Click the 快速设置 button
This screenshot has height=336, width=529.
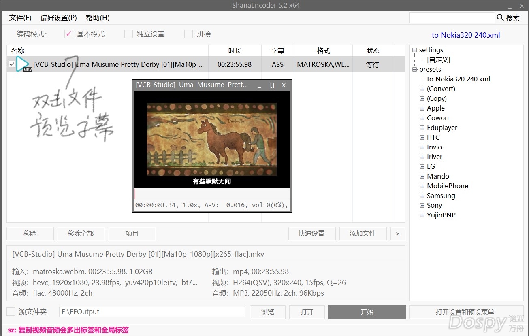[311, 234]
